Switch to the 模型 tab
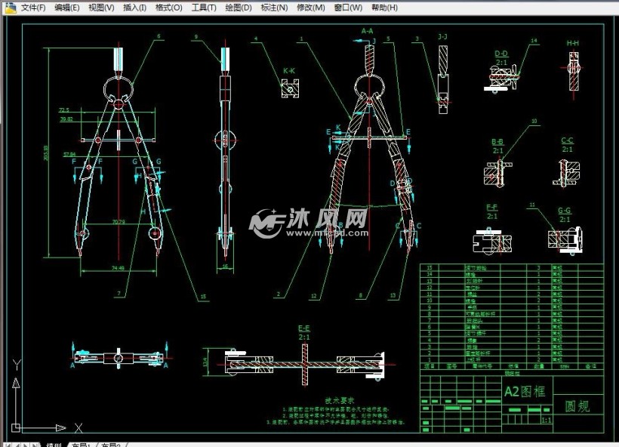The width and height of the screenshot is (619, 447). (54, 443)
